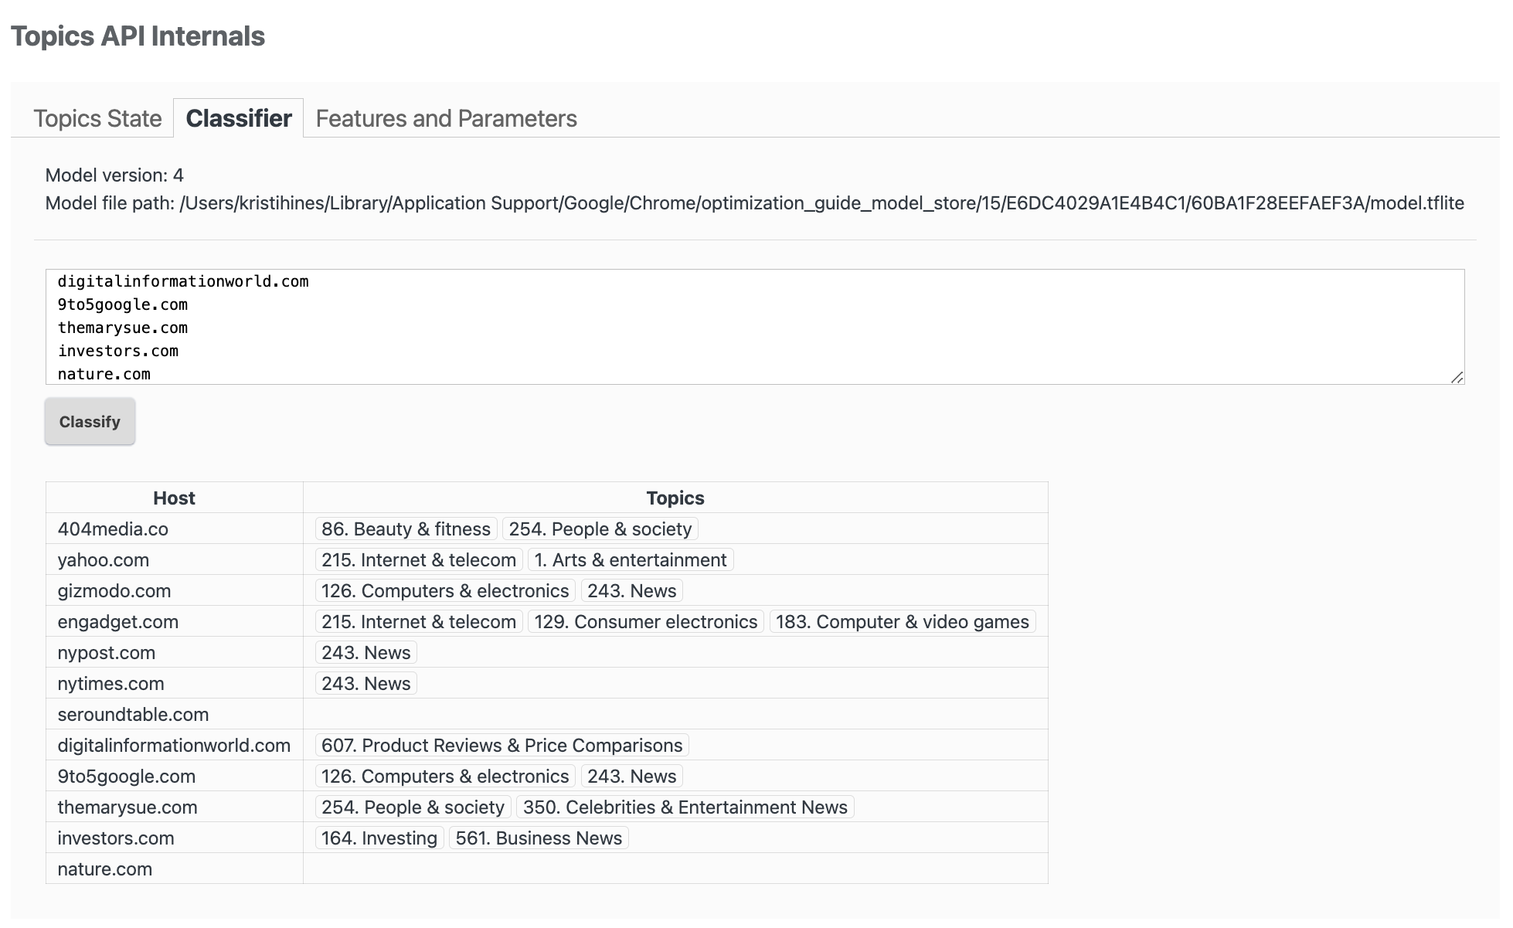Select the gizmodo.com host cell
The image size is (1513, 928).
click(x=174, y=590)
